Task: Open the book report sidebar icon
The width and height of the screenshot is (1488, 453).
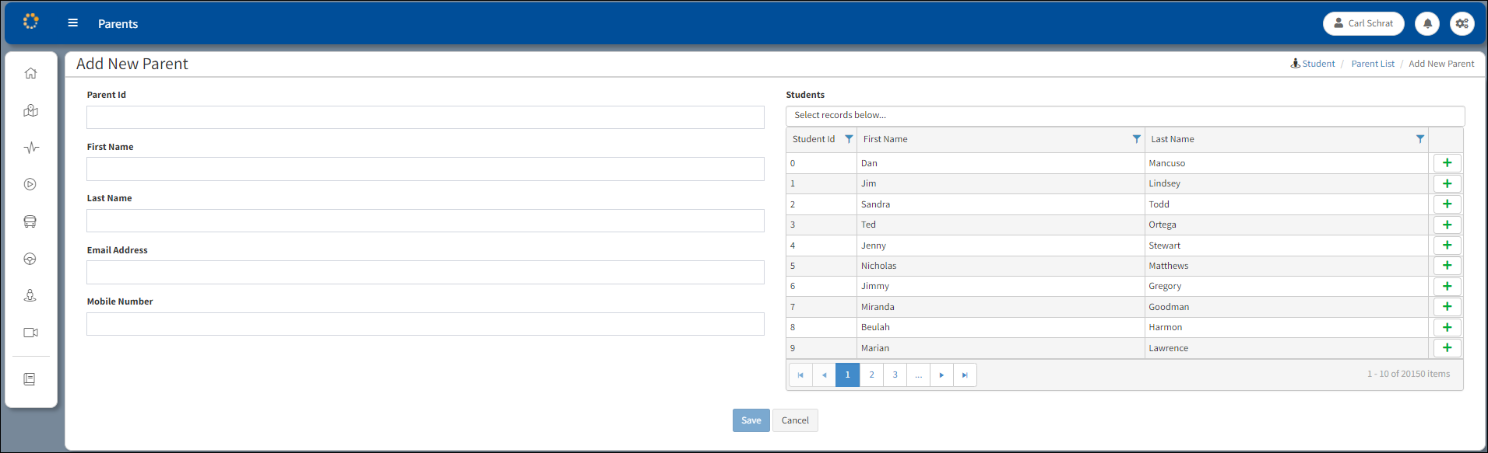Action: pos(30,379)
